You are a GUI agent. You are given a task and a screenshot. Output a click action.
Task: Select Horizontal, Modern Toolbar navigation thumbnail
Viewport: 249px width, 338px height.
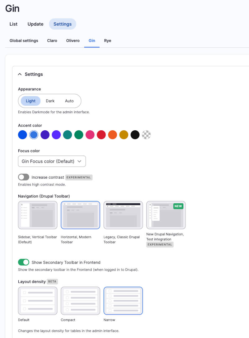pyautogui.click(x=81, y=215)
